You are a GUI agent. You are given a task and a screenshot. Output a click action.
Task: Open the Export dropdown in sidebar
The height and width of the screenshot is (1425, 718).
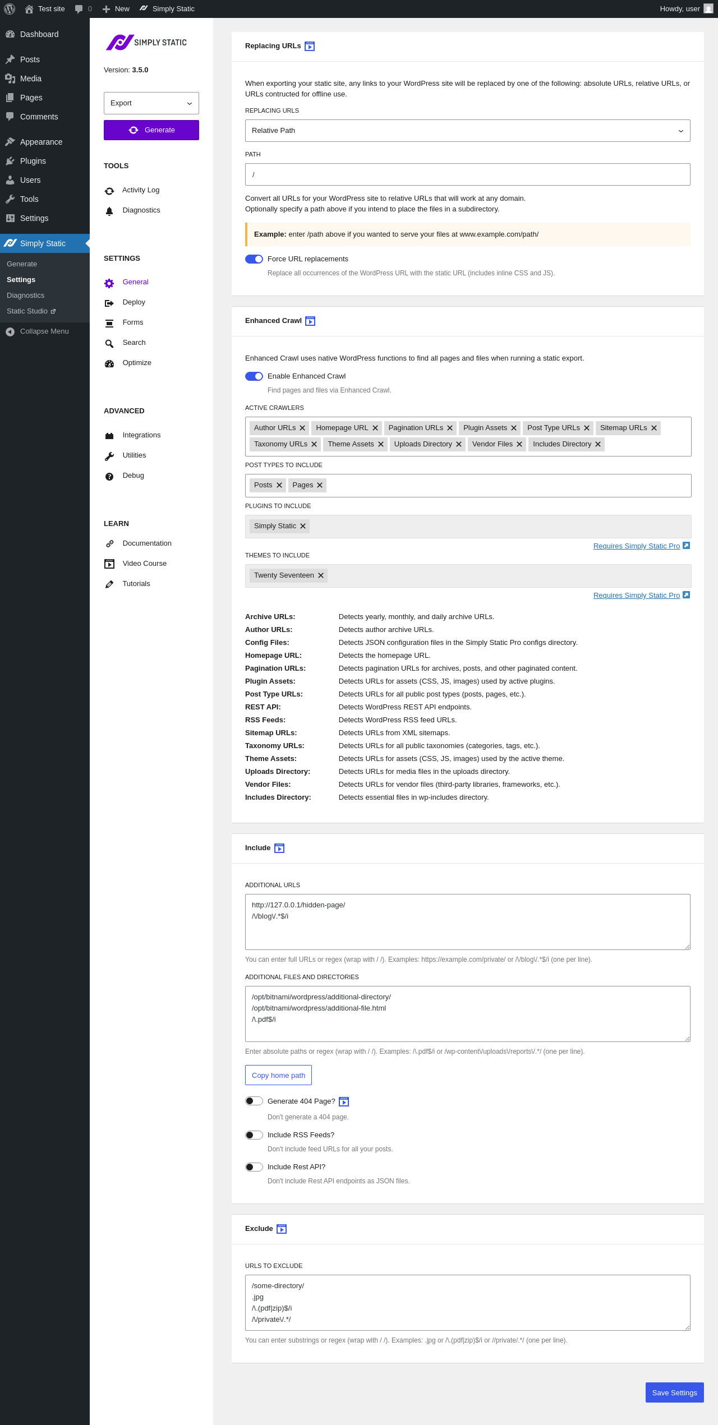pos(151,103)
